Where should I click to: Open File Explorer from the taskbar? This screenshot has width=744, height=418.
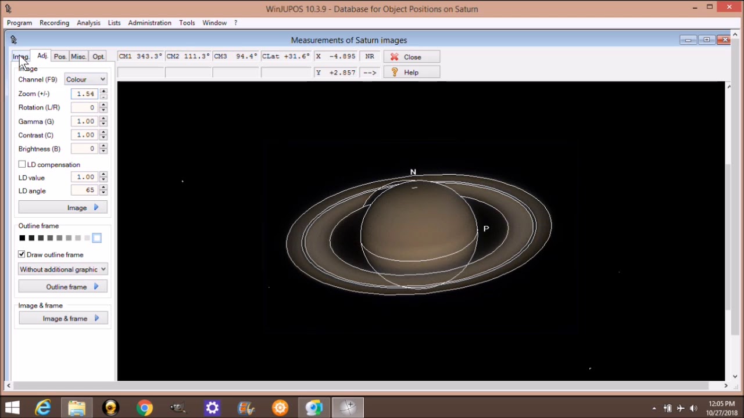pyautogui.click(x=77, y=408)
